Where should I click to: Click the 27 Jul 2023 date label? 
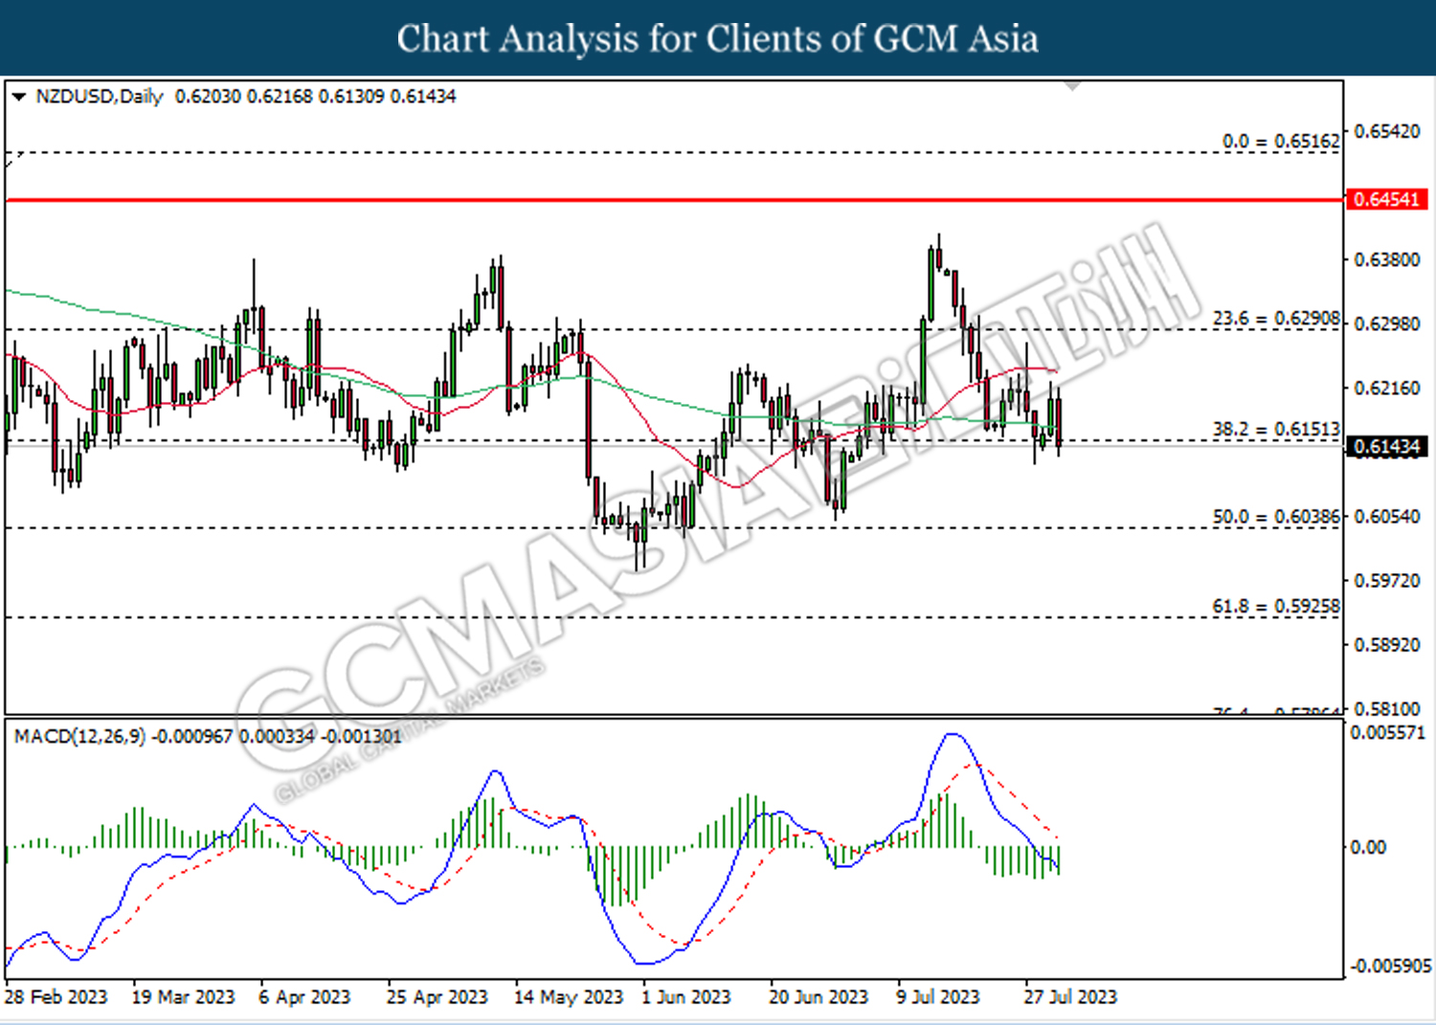1070,997
